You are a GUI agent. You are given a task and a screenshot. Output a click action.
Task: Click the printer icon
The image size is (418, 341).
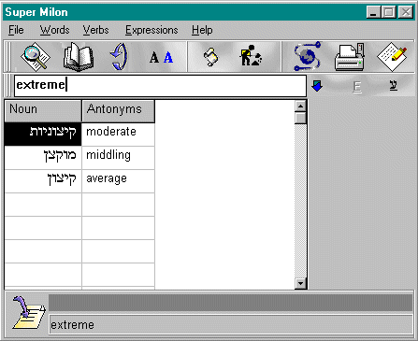[350, 57]
